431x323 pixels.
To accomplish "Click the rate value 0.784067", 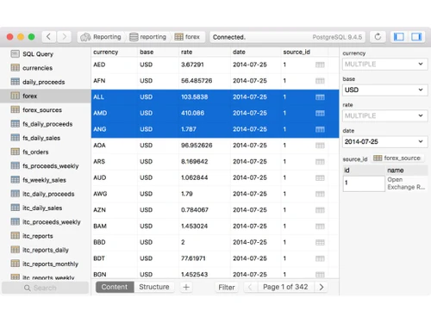I will tap(195, 210).
